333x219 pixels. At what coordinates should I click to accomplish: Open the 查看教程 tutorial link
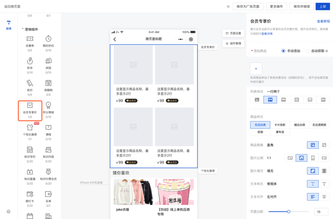pyautogui.click(x=323, y=21)
